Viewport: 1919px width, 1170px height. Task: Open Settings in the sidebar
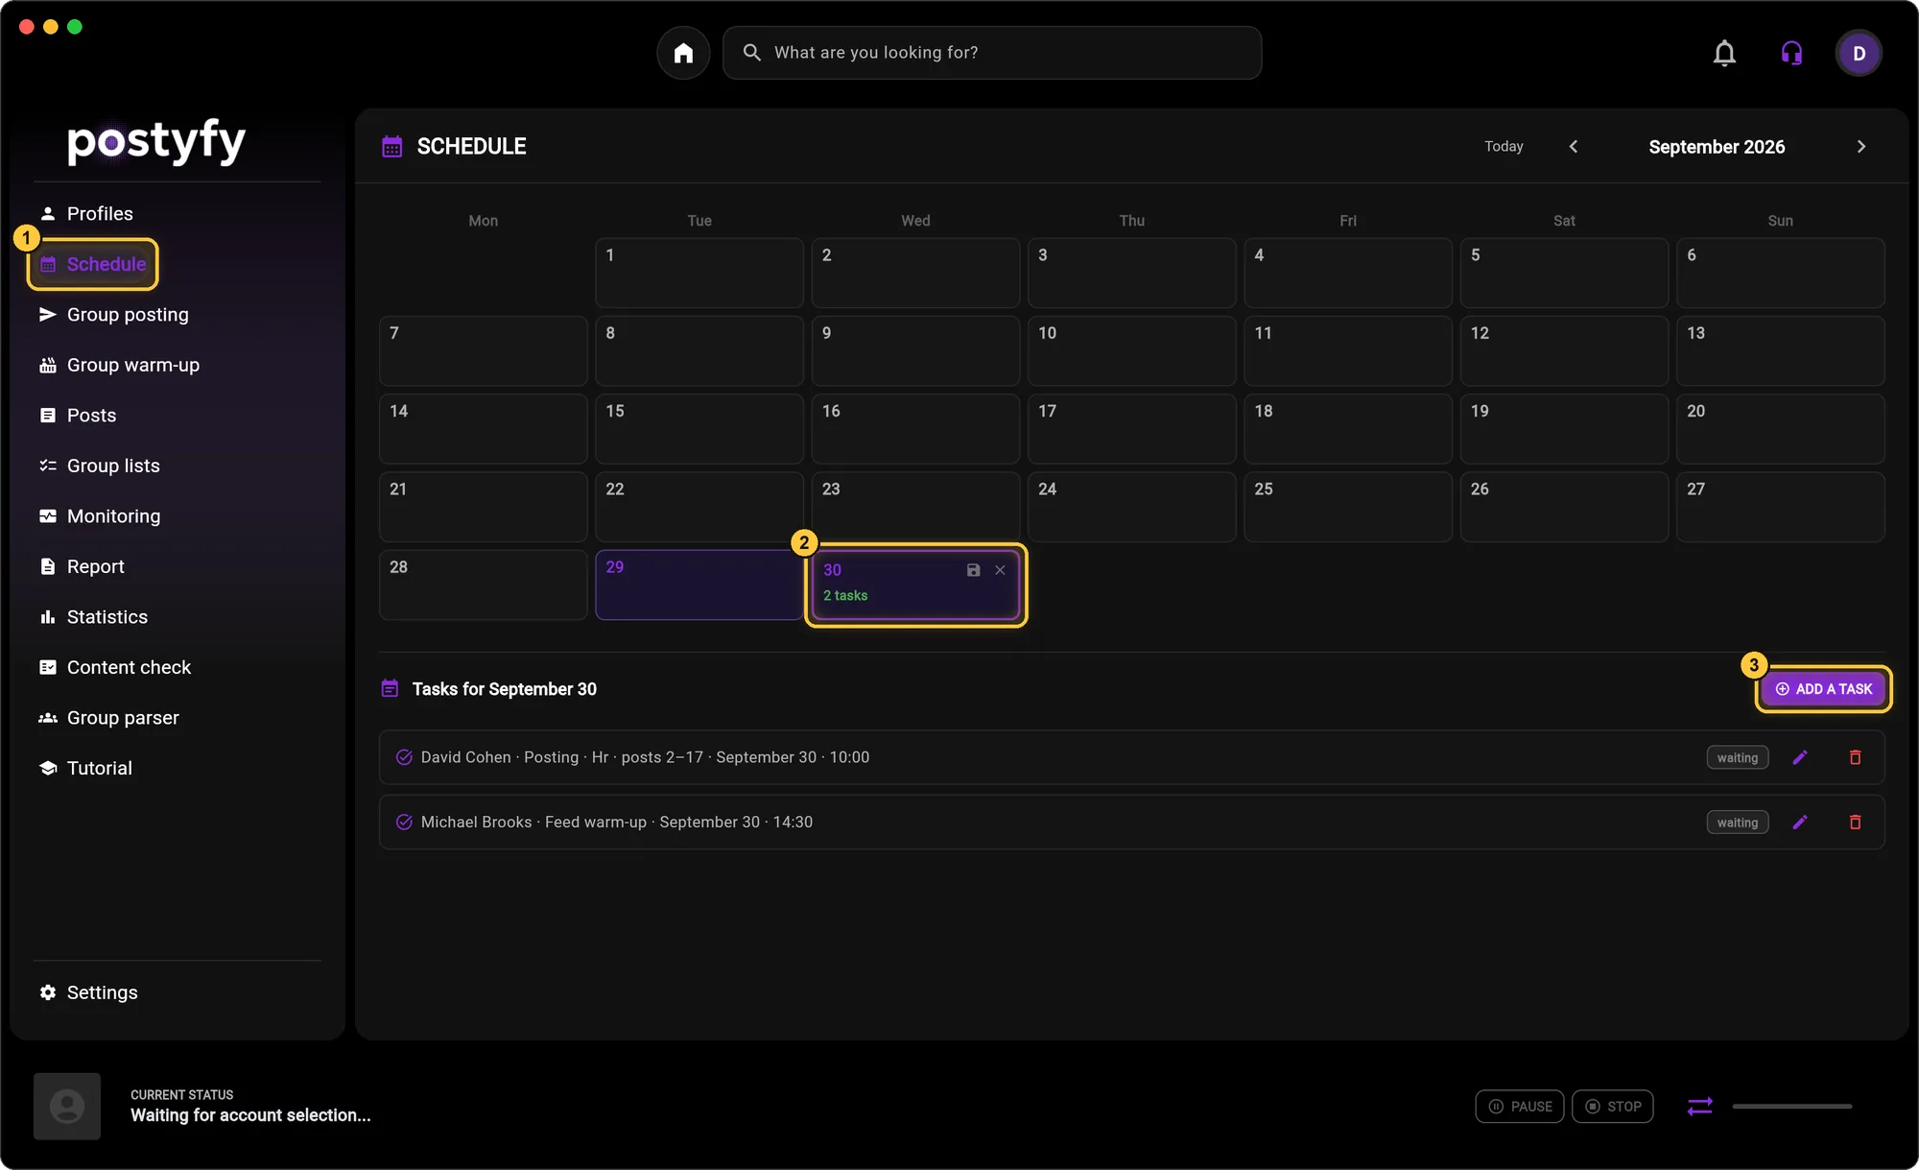point(88,993)
